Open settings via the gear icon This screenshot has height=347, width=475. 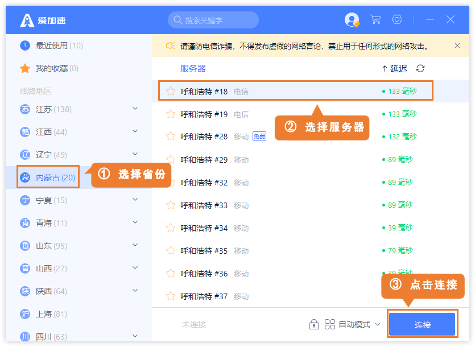coord(397,19)
